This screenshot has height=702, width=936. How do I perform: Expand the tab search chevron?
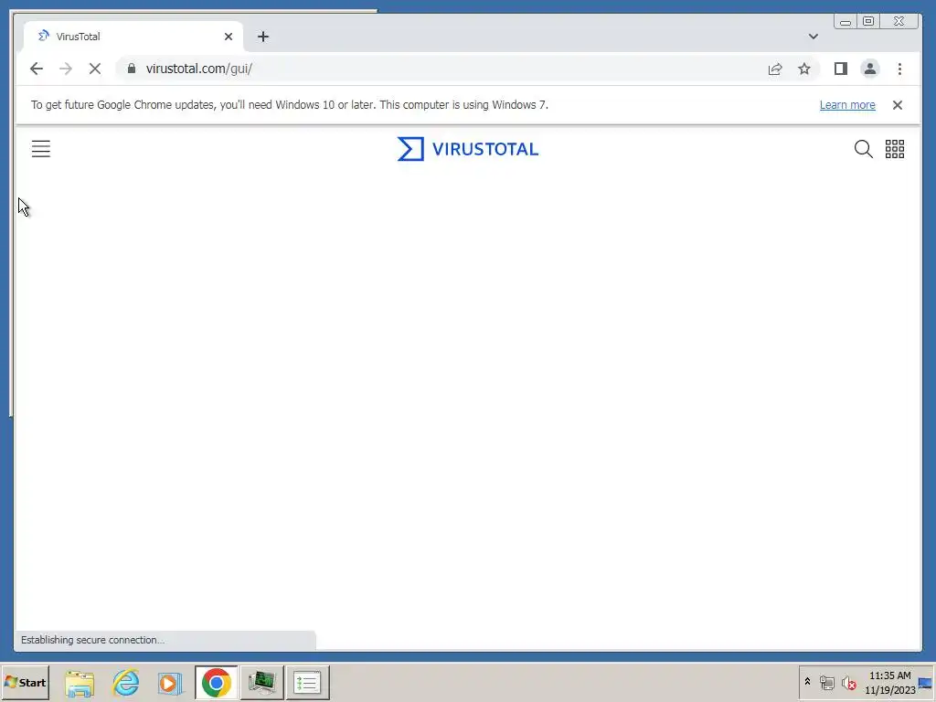[813, 37]
